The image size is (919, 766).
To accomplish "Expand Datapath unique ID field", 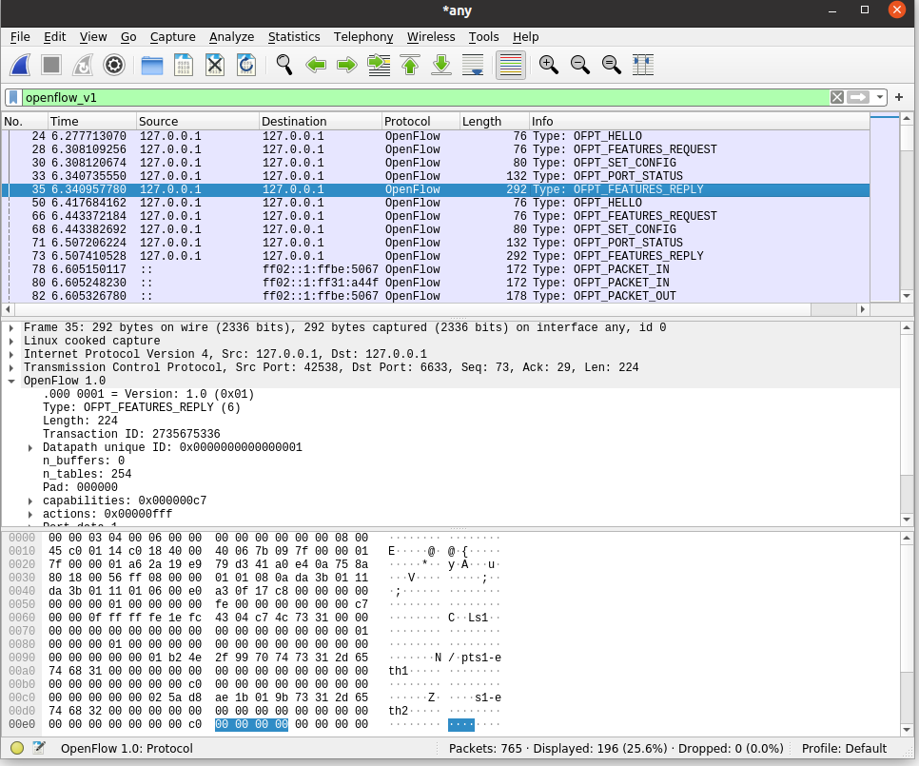I will [29, 448].
